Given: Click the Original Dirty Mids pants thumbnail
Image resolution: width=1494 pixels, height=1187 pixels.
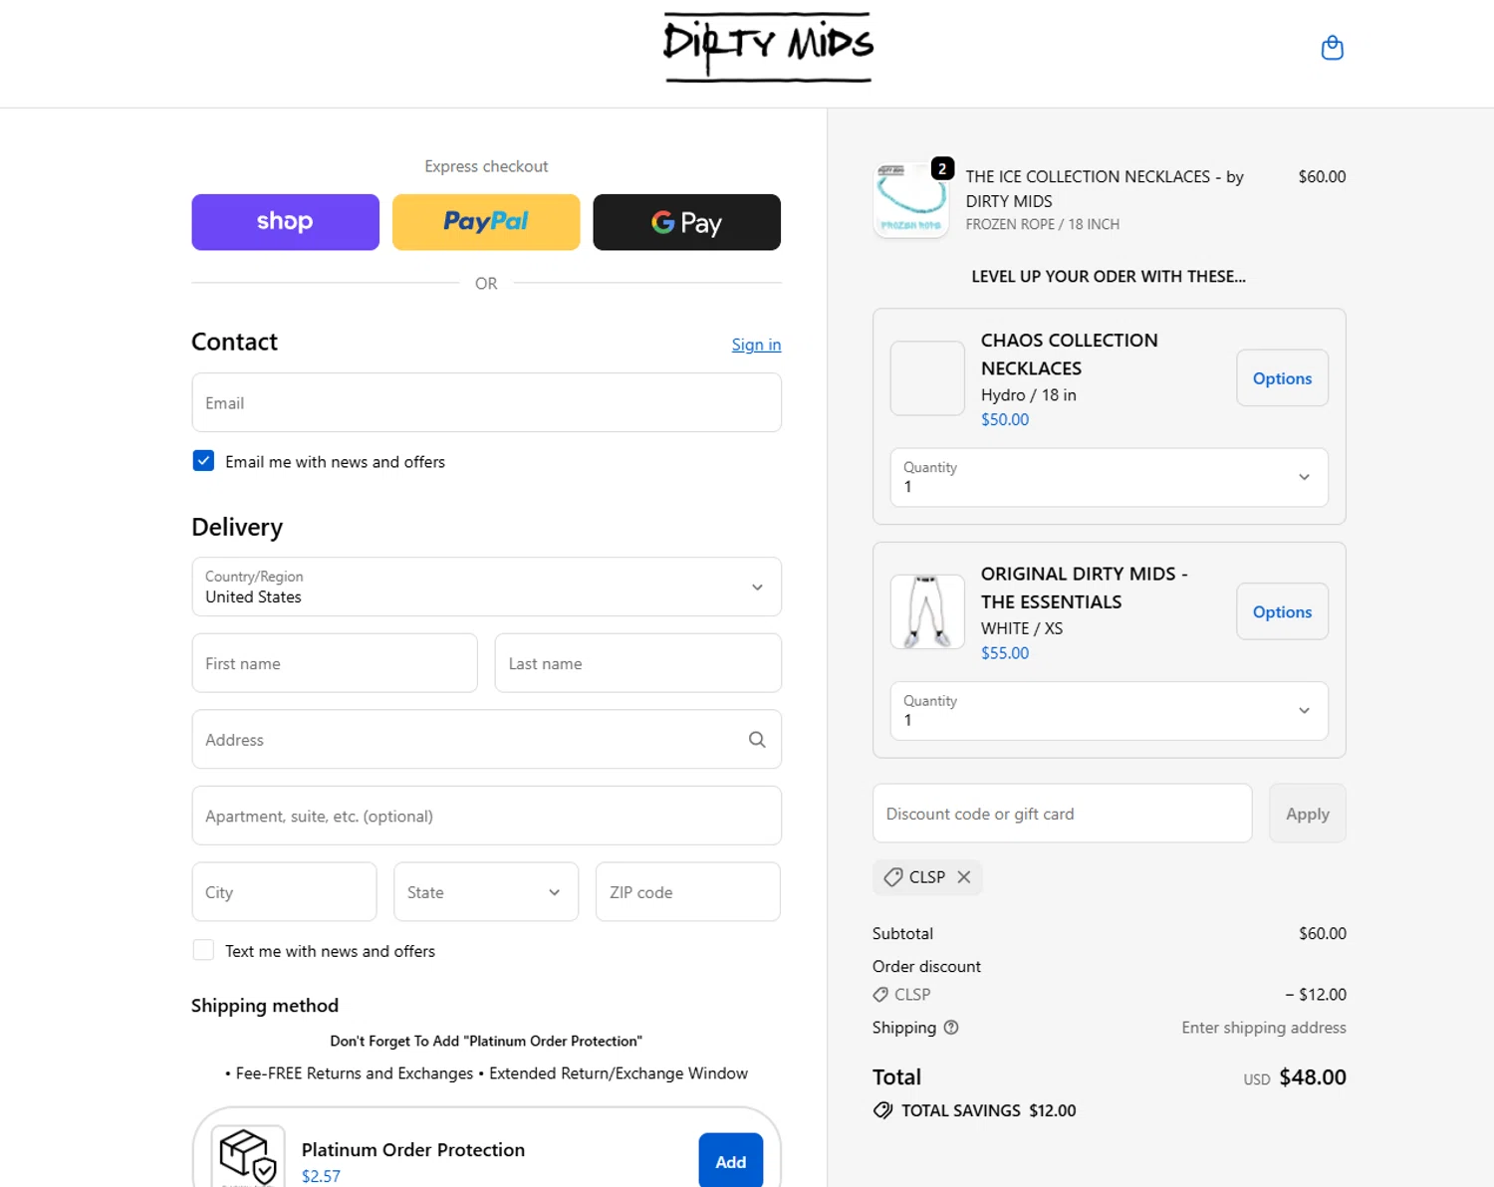Looking at the screenshot, I should (x=927, y=611).
